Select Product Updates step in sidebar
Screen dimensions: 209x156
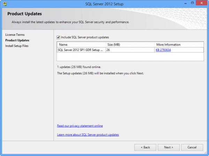[x=17, y=40]
